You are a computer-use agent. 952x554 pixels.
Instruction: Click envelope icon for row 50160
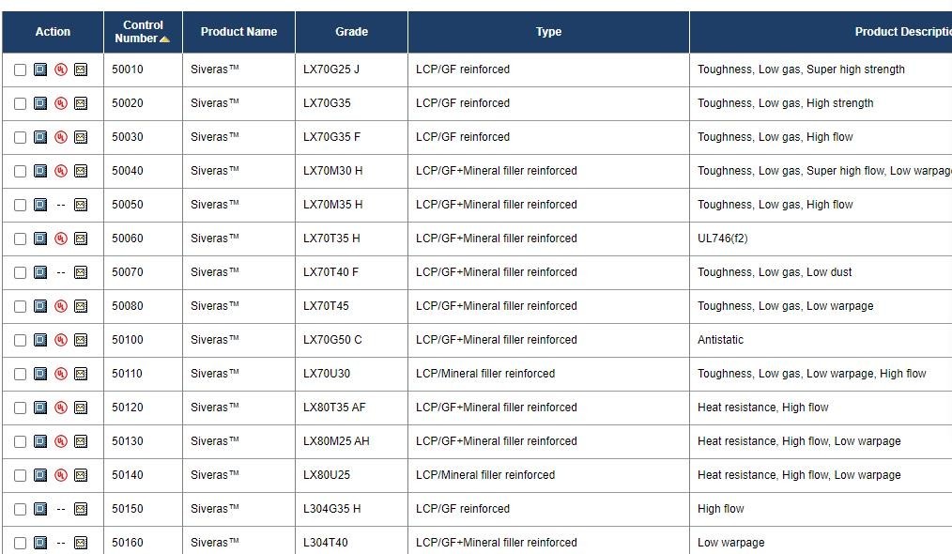pyautogui.click(x=81, y=543)
